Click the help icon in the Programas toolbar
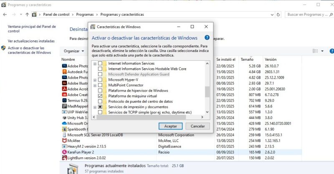Screen dimensions: 334x174 coord(331,51)
